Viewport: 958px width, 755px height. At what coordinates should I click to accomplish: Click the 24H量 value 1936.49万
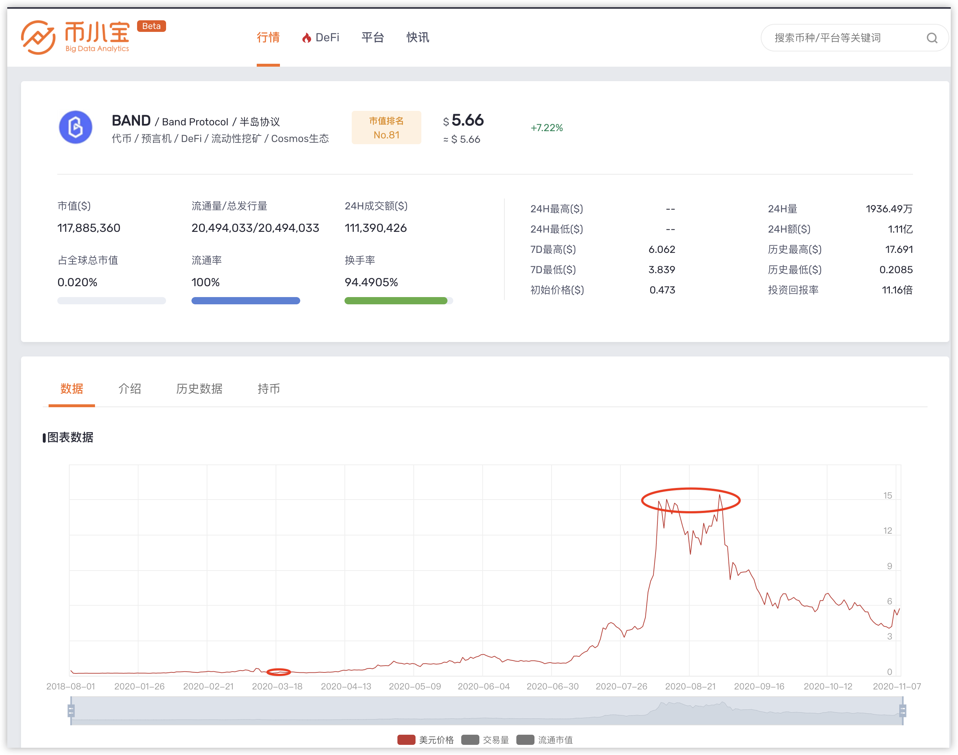tap(889, 209)
